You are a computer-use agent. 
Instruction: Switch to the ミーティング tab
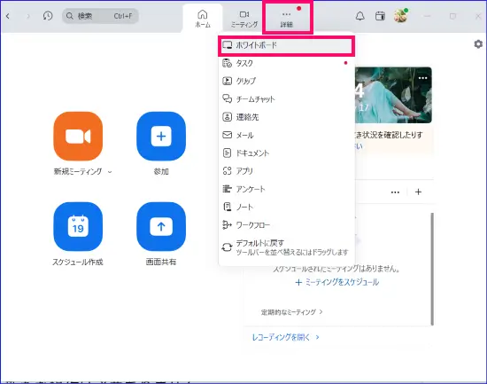point(244,19)
